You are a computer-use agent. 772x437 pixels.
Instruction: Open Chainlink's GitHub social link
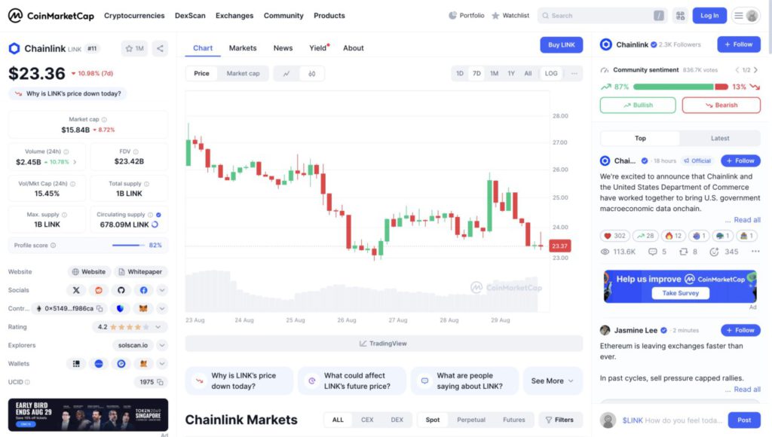coord(121,290)
